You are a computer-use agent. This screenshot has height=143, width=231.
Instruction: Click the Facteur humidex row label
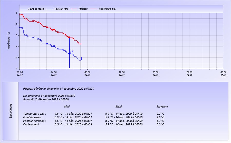[34, 121]
